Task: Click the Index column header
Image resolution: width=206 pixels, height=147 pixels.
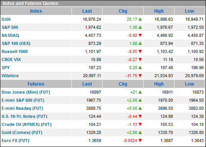Action: [36, 11]
